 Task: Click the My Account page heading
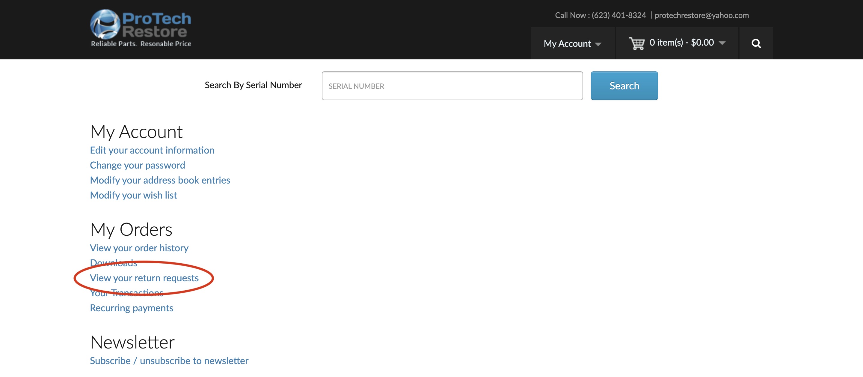click(x=136, y=132)
